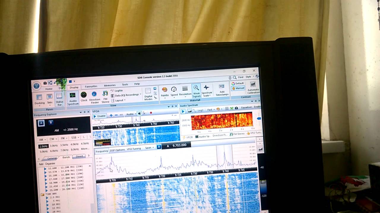
Task: Open Digital Modes
Action: click(148, 94)
